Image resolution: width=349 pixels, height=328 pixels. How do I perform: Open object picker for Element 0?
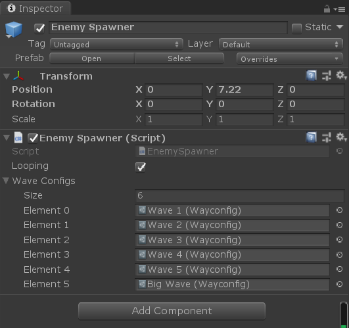point(339,210)
